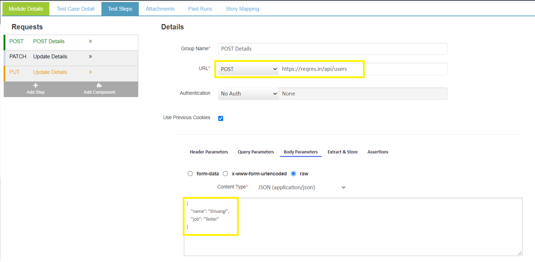
Task: Click inside the raw JSON body textarea
Action: pos(353,227)
